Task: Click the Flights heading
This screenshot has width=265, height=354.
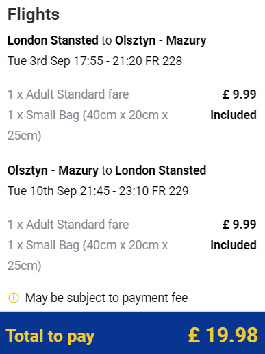Action: coord(34,14)
